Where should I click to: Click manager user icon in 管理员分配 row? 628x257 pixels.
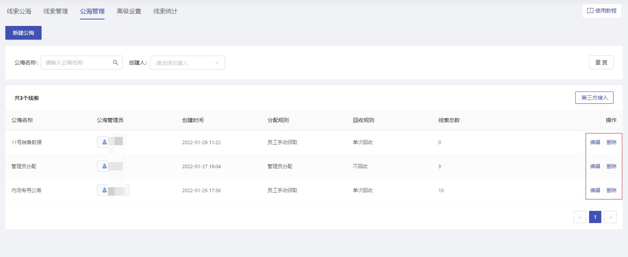point(105,166)
